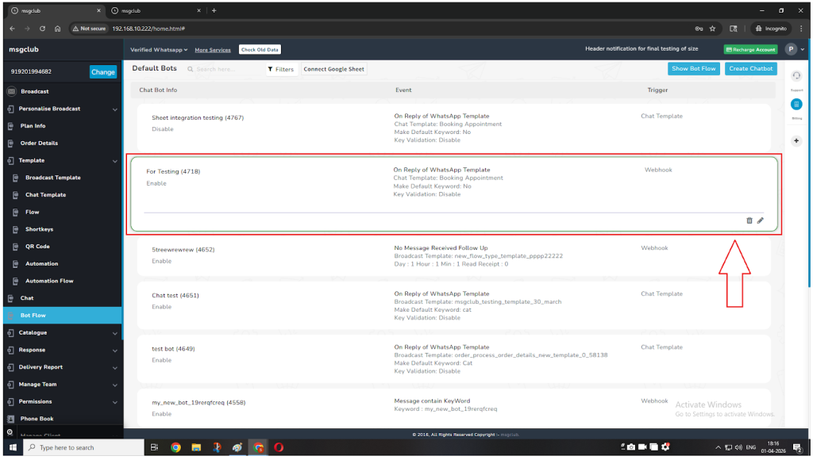813x460 pixels.
Task: Click the Create Chatbot button
Action: [750, 69]
